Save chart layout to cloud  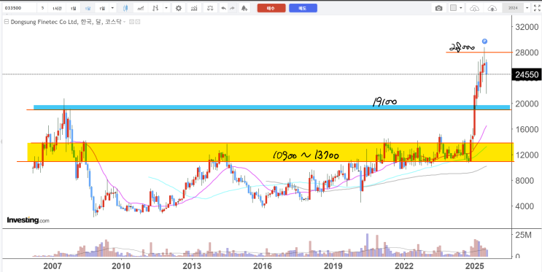492,8
